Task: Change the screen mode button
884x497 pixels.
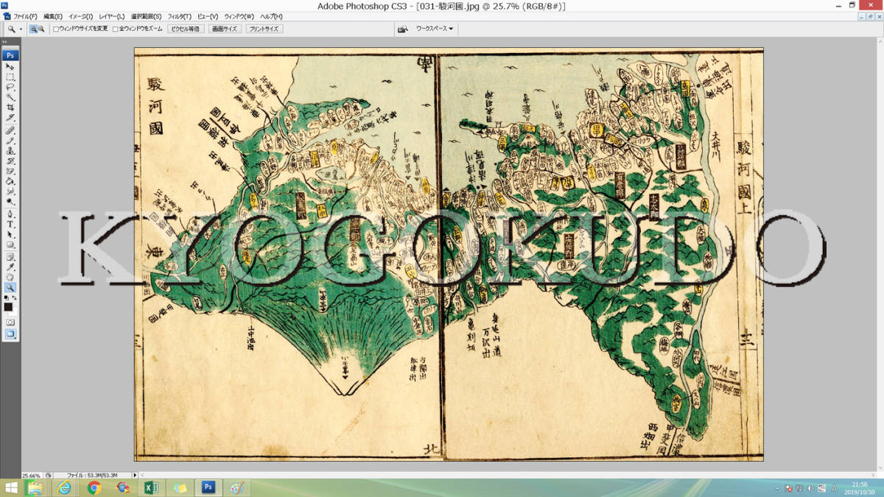Action: (x=10, y=334)
